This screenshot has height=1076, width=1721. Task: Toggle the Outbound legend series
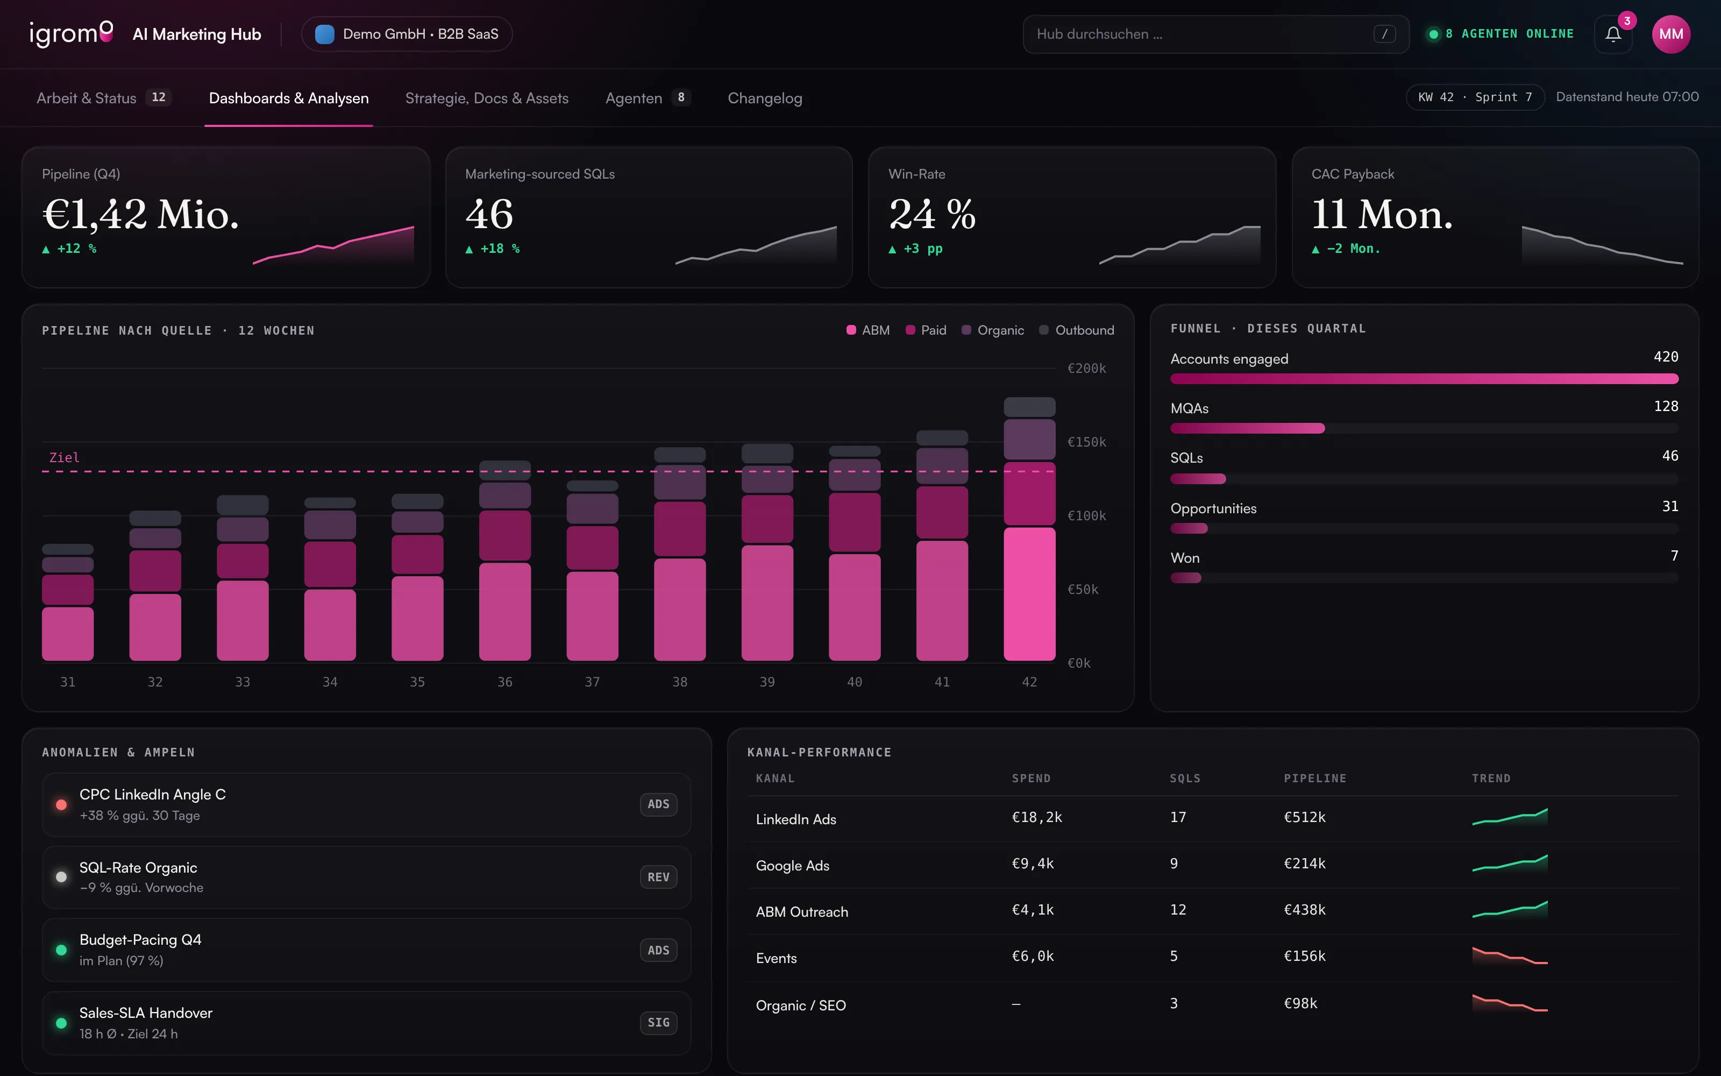(1077, 330)
